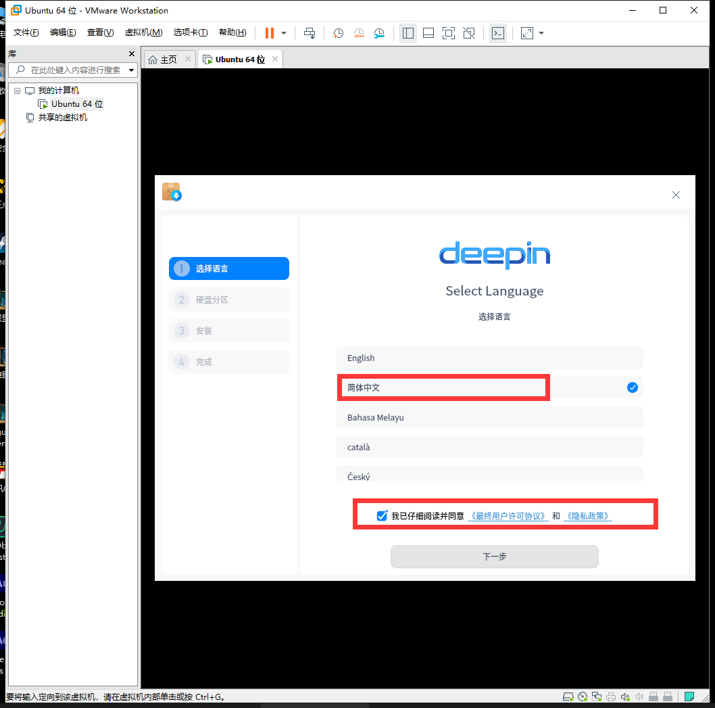715x708 pixels.
Task: Enter full screen mode
Action: pyautogui.click(x=449, y=33)
